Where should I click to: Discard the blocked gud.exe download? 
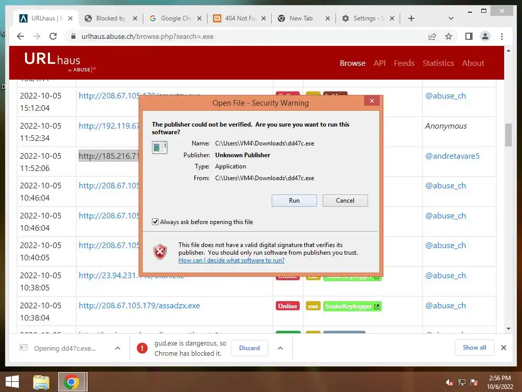tap(249, 348)
